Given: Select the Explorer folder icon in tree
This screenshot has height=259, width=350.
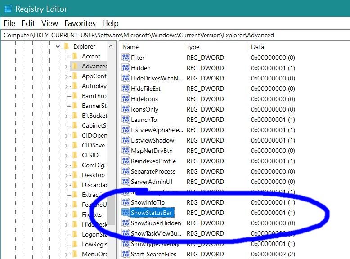Looking at the screenshot, I should (x=67, y=46).
